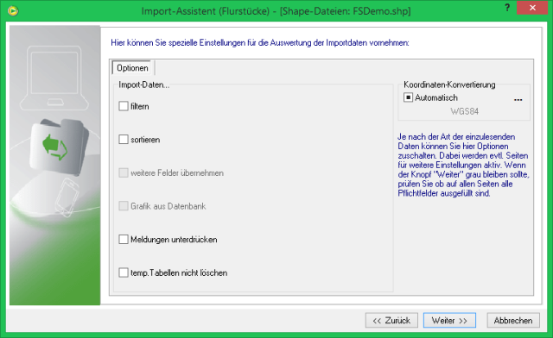Enable Meldungen unterdrücken checkbox
The width and height of the screenshot is (553, 338).
pyautogui.click(x=124, y=240)
